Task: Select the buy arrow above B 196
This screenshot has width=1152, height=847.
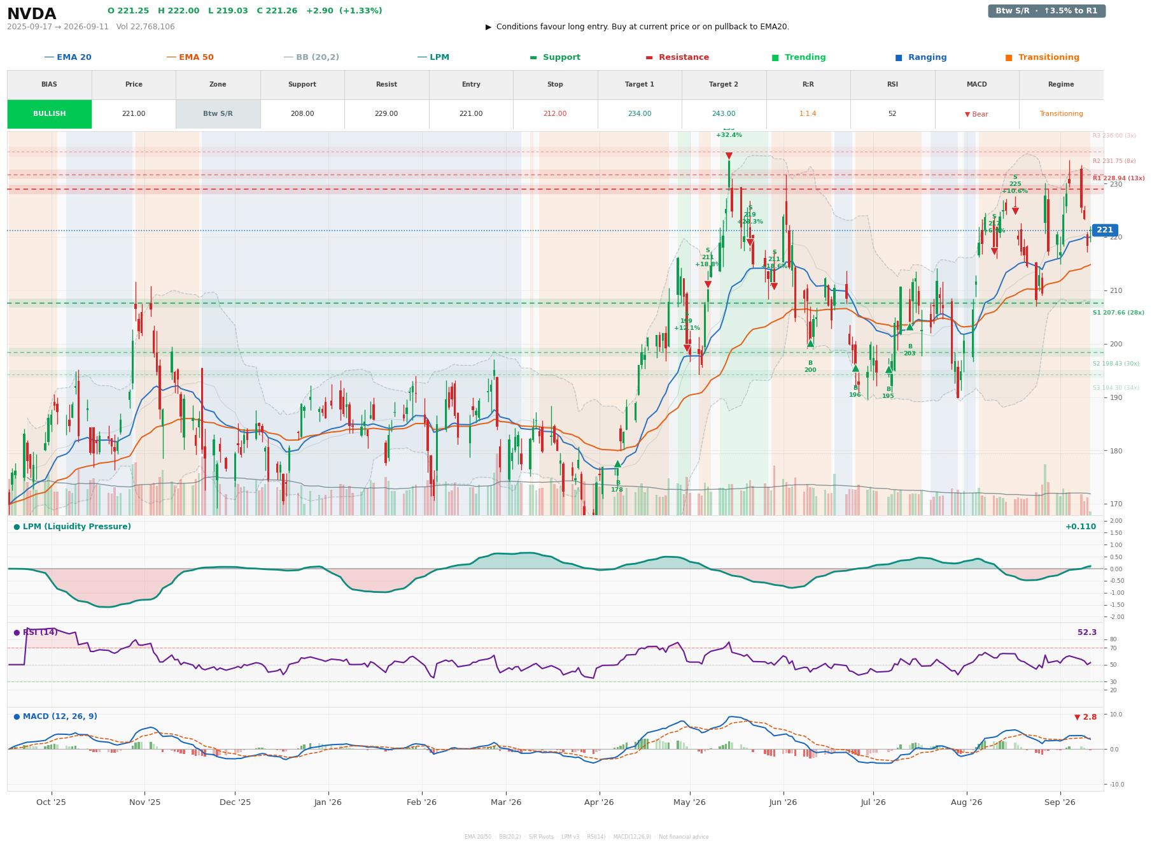Action: click(855, 368)
